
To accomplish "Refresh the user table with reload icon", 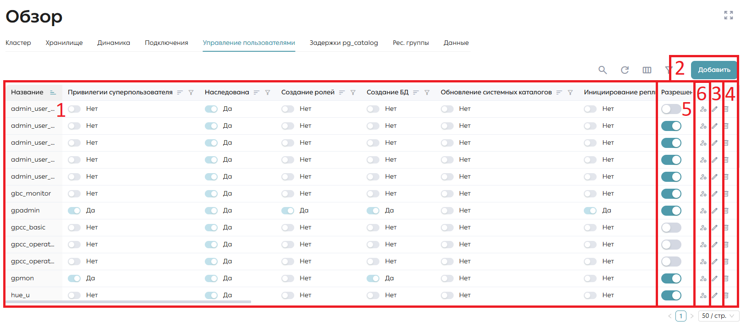I will tap(625, 70).
